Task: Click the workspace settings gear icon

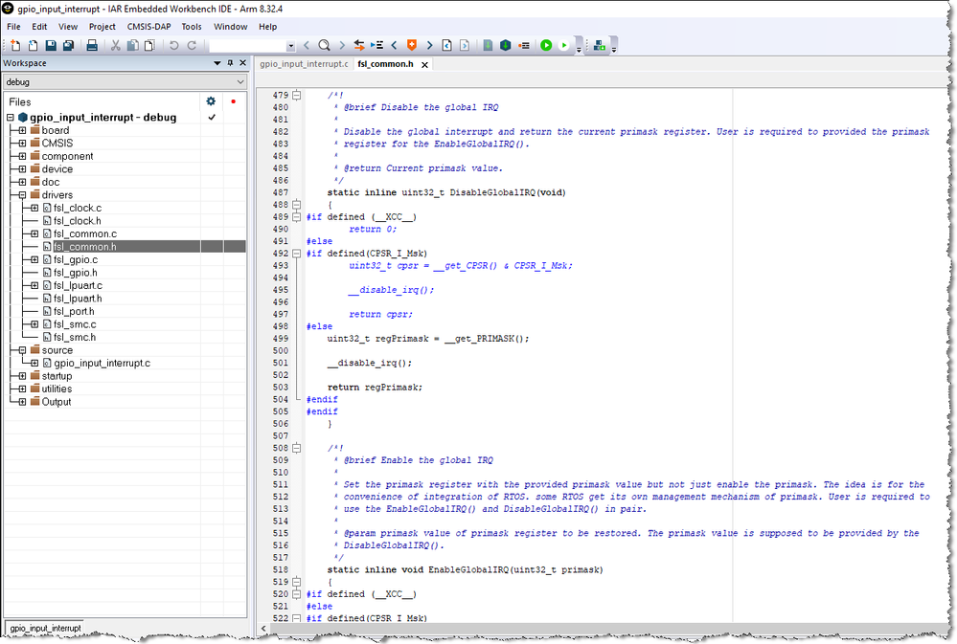Action: (x=211, y=101)
